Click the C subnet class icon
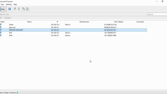The height and width of the screenshot is (94, 167). (x=19, y=9)
